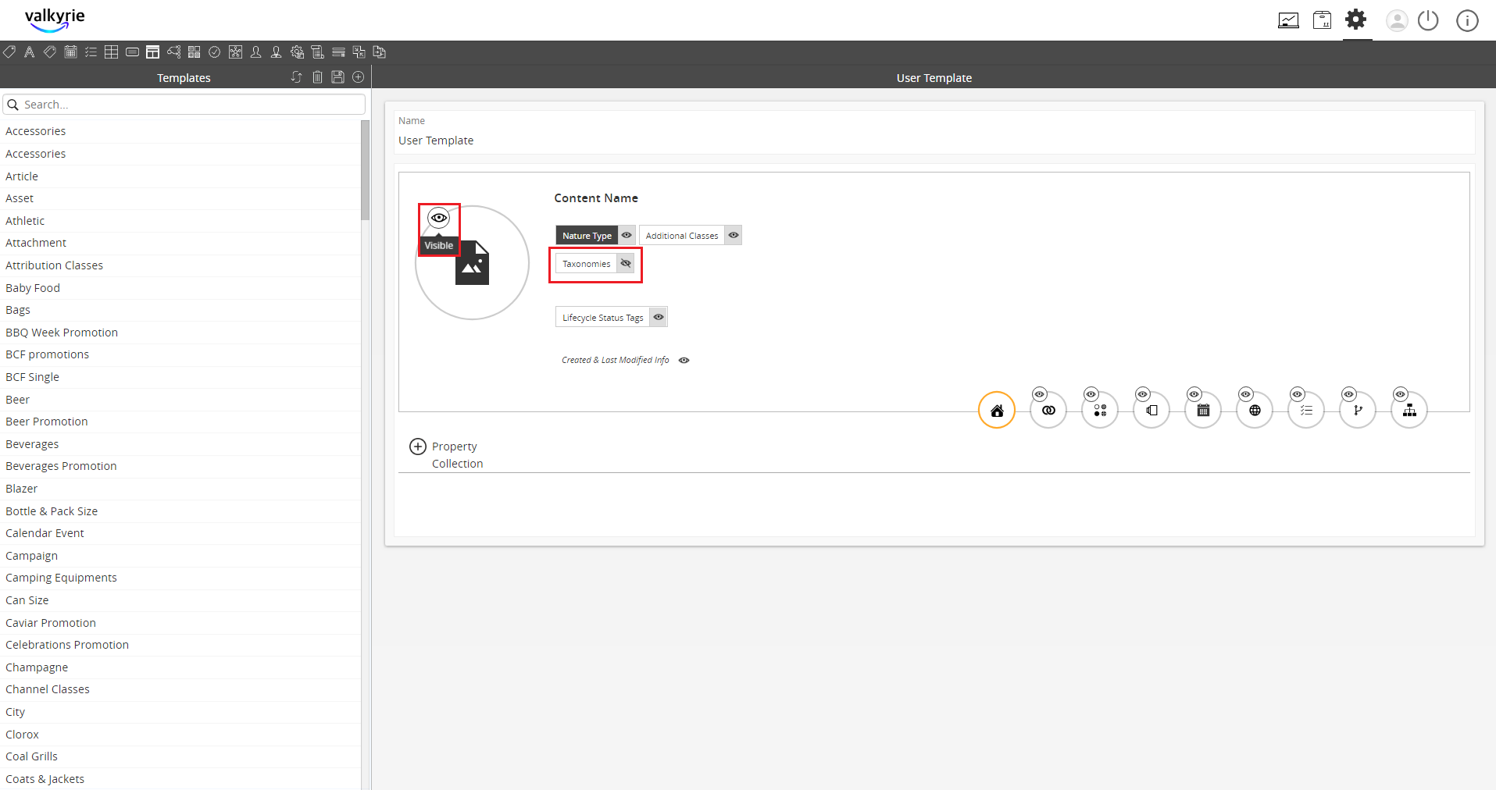Image resolution: width=1496 pixels, height=790 pixels.
Task: Open the user profile avatar icon
Action: click(x=1397, y=20)
